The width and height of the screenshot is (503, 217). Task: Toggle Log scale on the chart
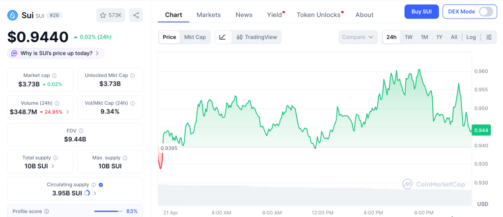click(471, 37)
